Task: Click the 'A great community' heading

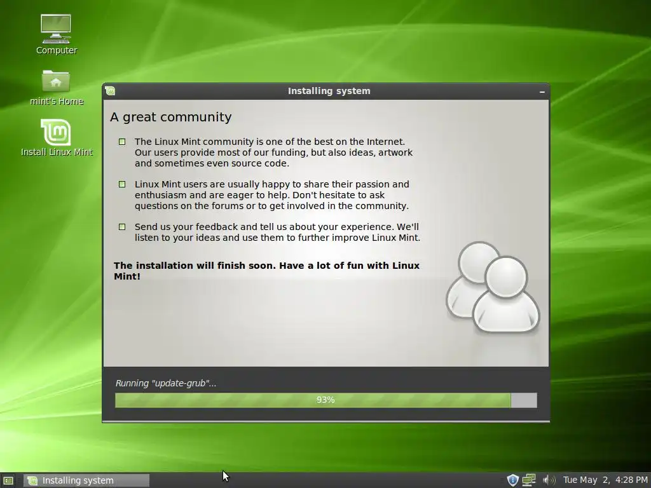Action: coord(170,117)
